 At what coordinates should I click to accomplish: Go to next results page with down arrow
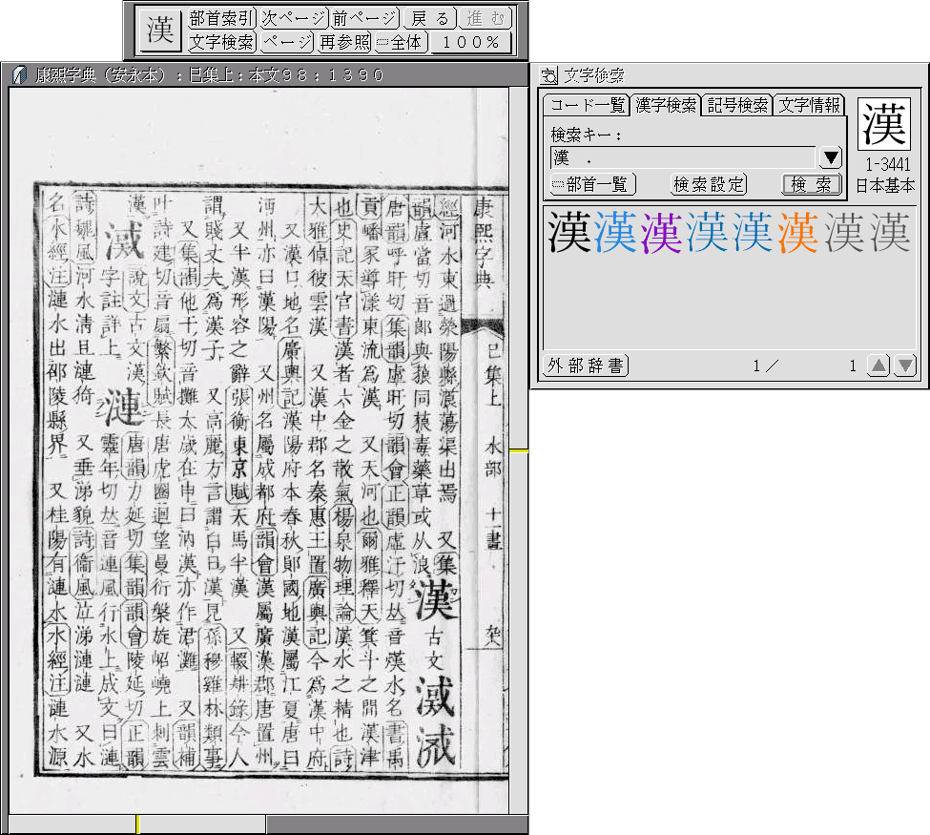pos(904,365)
